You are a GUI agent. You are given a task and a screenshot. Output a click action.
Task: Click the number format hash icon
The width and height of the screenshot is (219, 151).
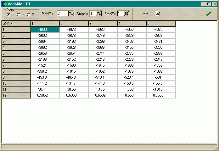158,14
